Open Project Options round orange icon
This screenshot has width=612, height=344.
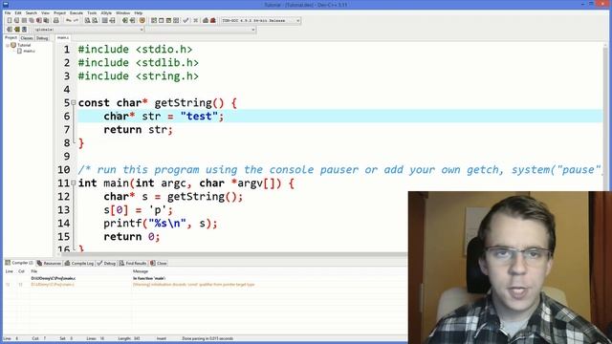pos(142,20)
